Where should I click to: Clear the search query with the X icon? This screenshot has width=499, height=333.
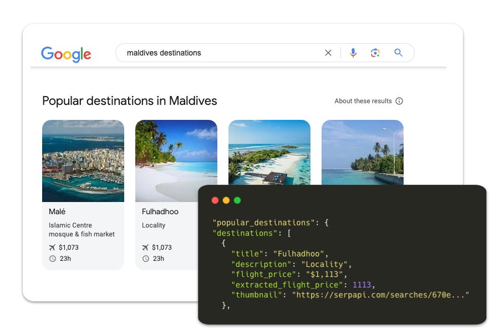pos(328,52)
